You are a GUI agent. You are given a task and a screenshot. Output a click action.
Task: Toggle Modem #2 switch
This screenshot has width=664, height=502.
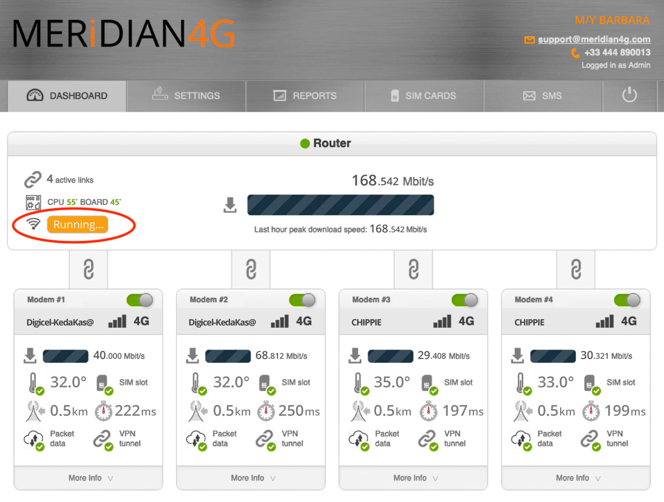click(x=302, y=300)
